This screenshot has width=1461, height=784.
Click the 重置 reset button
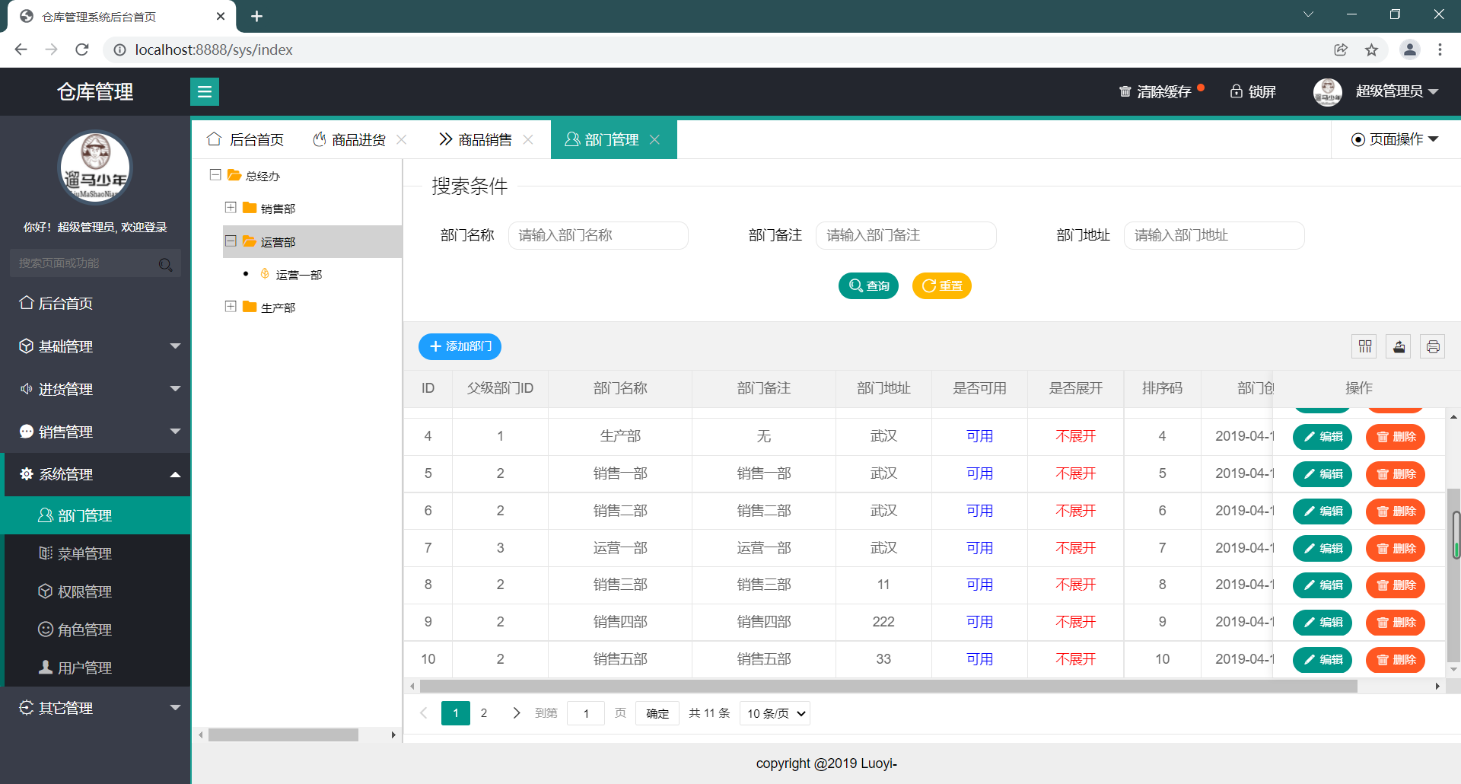[941, 286]
